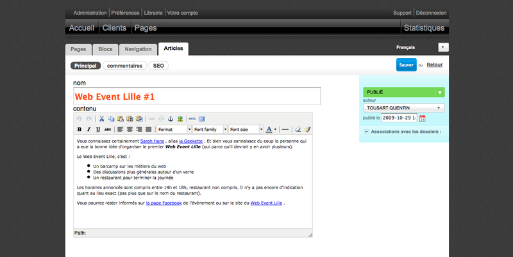This screenshot has height=257, width=513.
Task: Click the undo icon in editor toolbar
Action: pyautogui.click(x=79, y=119)
